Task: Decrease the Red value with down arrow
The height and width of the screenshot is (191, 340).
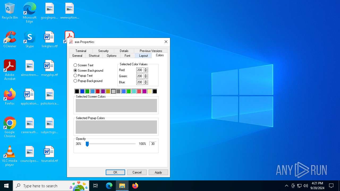Action: pos(146,71)
